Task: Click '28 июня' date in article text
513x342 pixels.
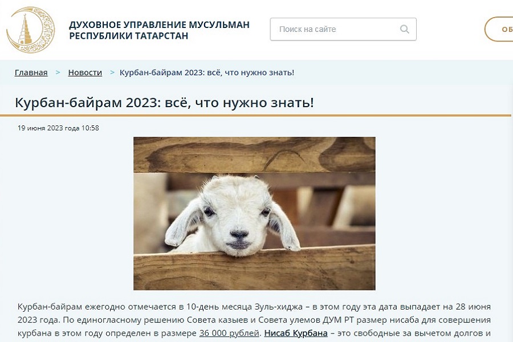Action: tap(473, 307)
